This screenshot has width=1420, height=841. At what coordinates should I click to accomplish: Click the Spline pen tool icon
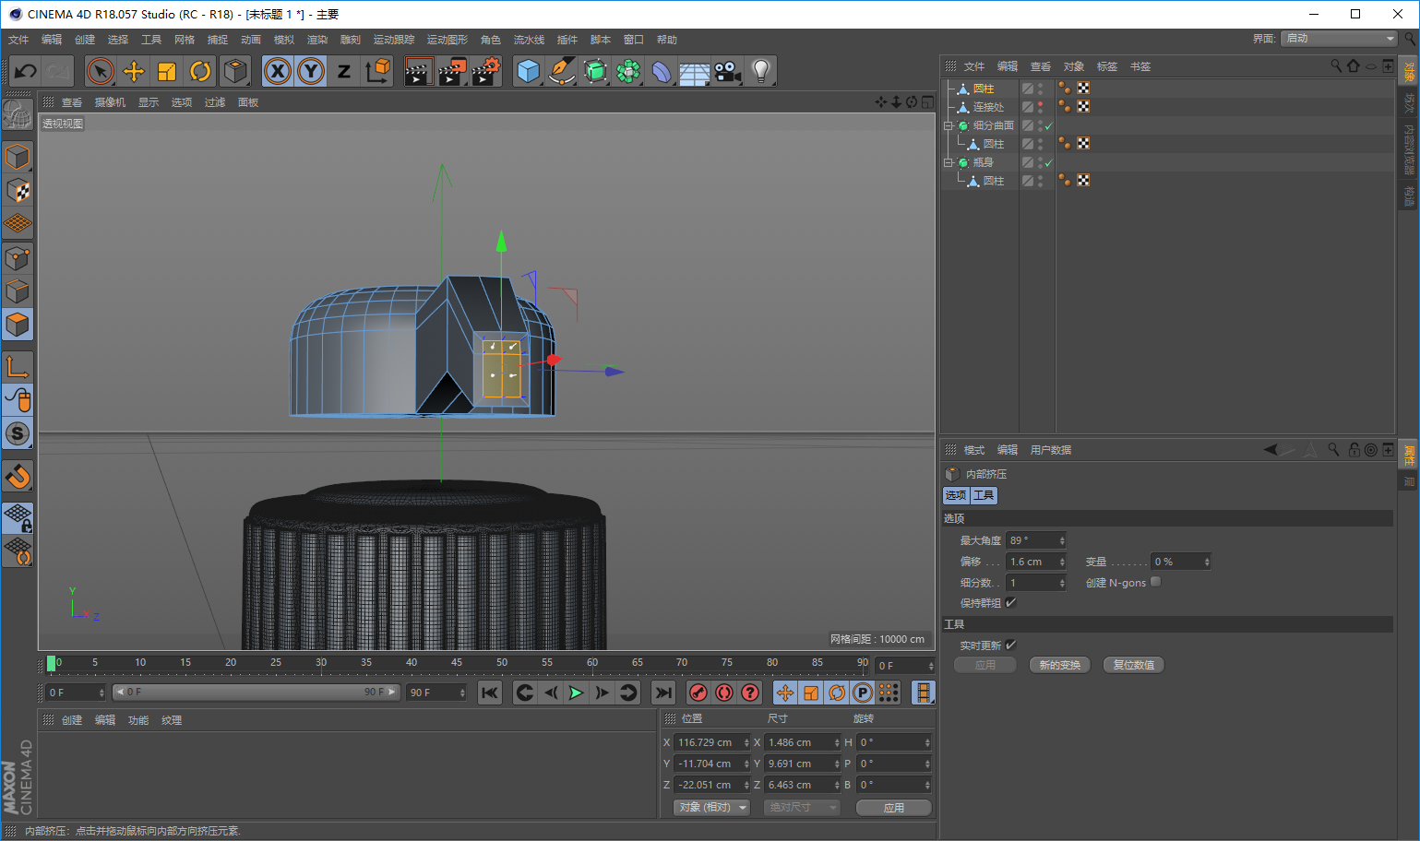click(562, 71)
